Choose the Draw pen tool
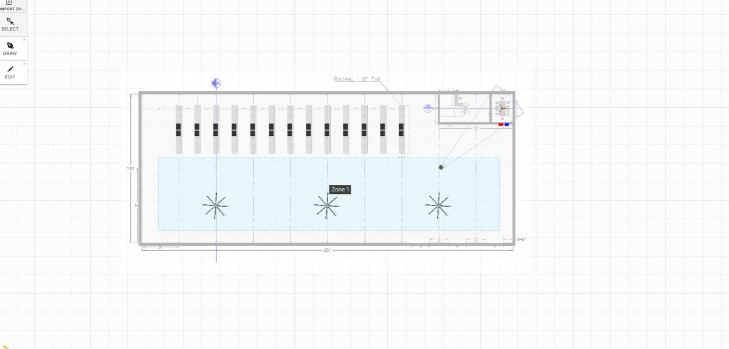 tap(10, 48)
